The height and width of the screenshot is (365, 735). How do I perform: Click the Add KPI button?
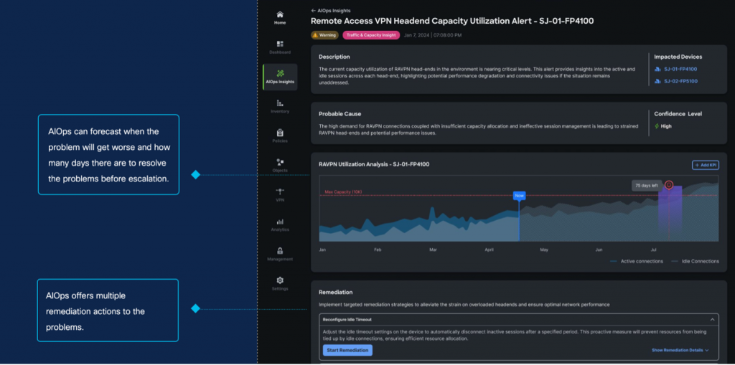pos(705,165)
